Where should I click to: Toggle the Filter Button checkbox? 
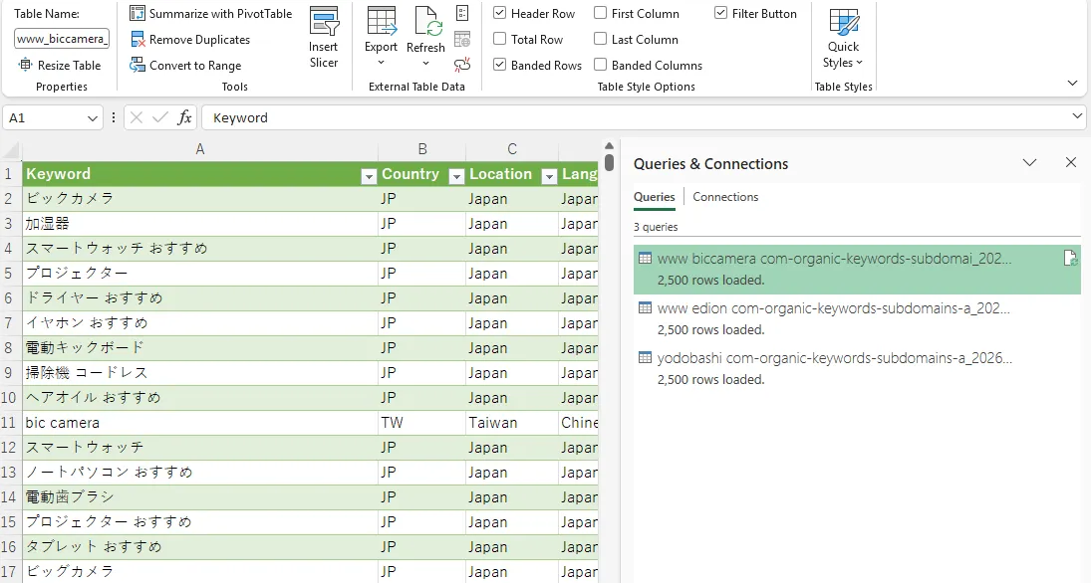[x=720, y=13]
